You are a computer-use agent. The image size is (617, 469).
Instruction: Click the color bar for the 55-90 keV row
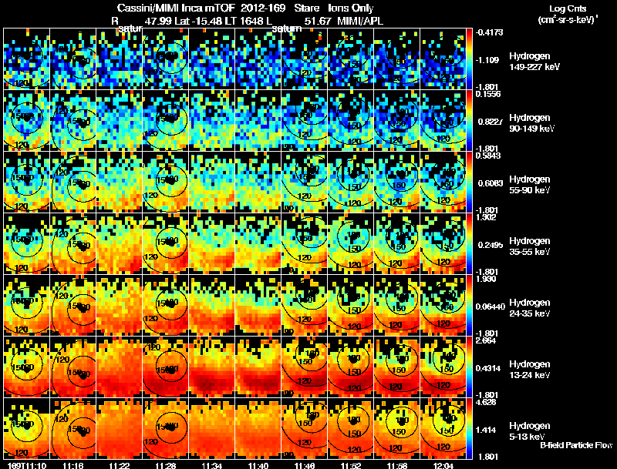coord(469,182)
